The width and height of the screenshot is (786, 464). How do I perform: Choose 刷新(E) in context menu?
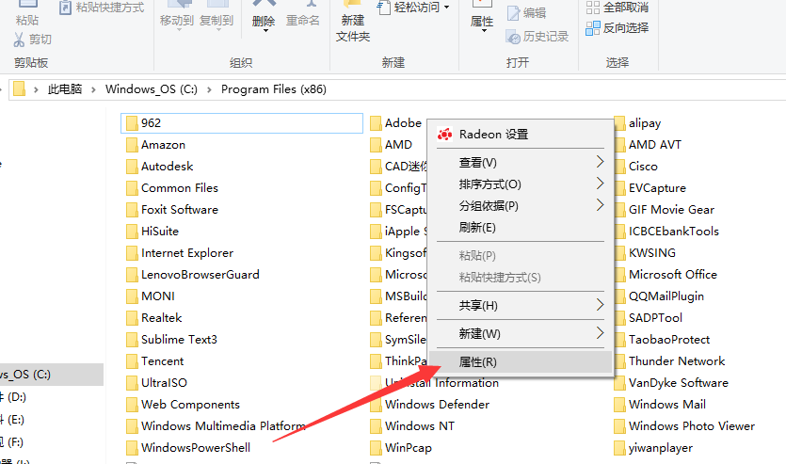tap(521, 228)
